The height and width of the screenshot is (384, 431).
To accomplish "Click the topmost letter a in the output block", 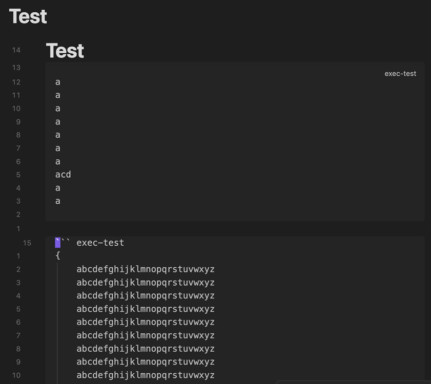I will 57,82.
